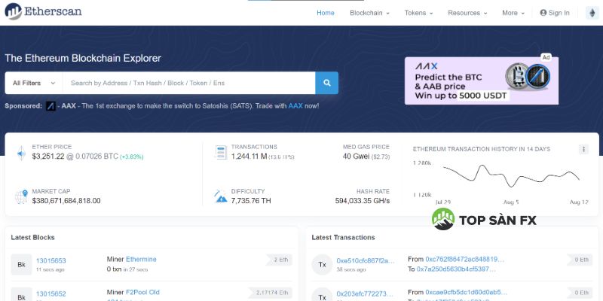
Task: Open transaction 0xe510cfc867f2a...
Action: coord(366,260)
